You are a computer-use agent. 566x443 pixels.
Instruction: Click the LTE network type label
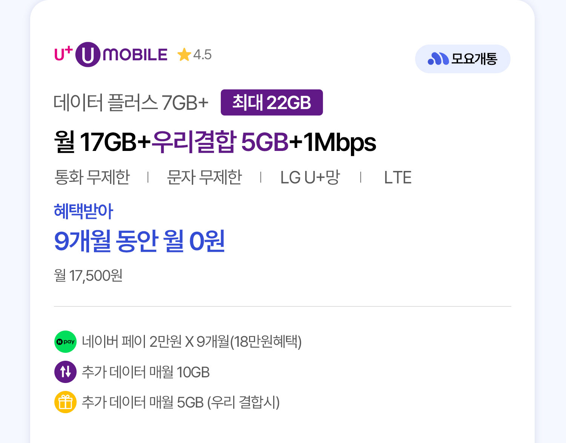(x=398, y=177)
